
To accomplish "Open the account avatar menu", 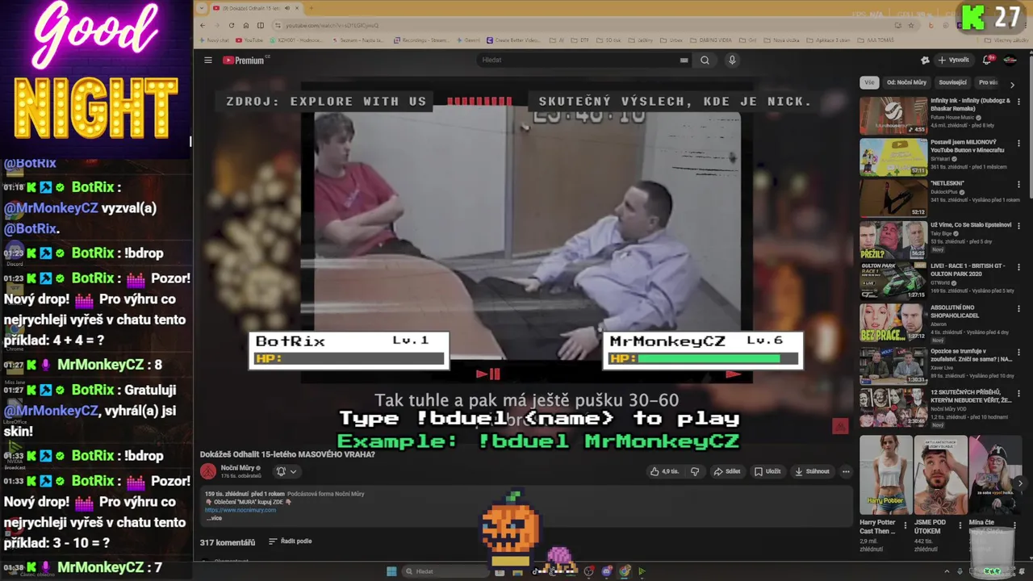I will pyautogui.click(x=1010, y=61).
